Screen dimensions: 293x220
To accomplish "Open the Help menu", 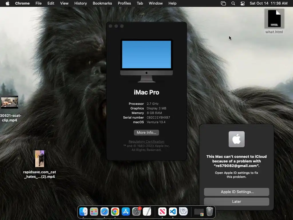I will pos(172,3).
